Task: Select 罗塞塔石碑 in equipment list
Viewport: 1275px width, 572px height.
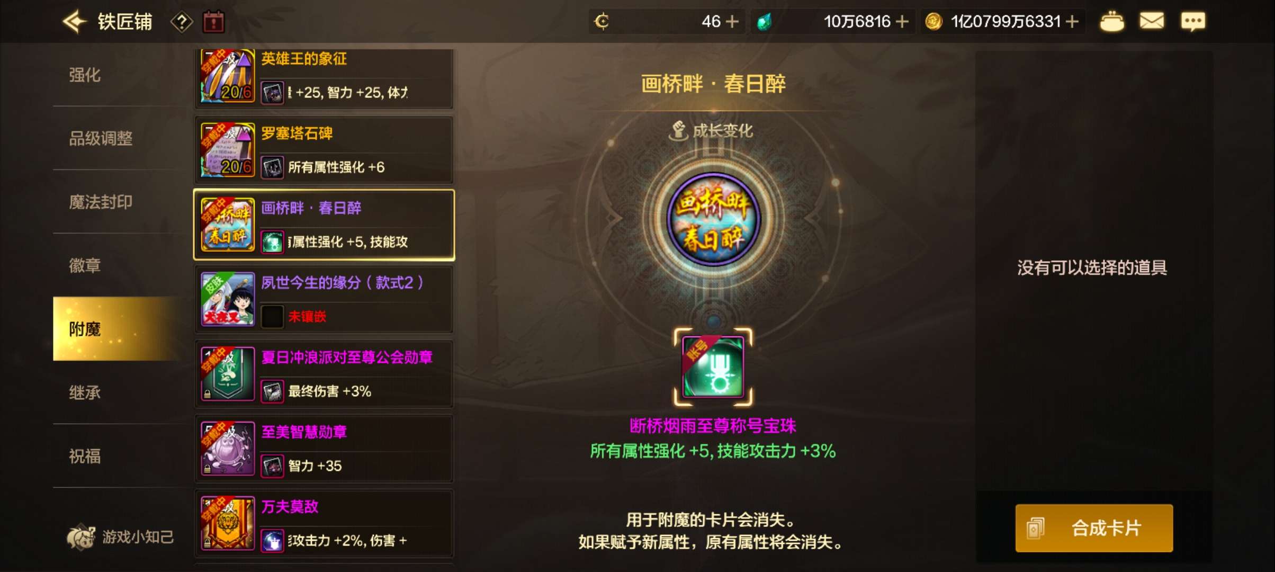Action: 324,150
